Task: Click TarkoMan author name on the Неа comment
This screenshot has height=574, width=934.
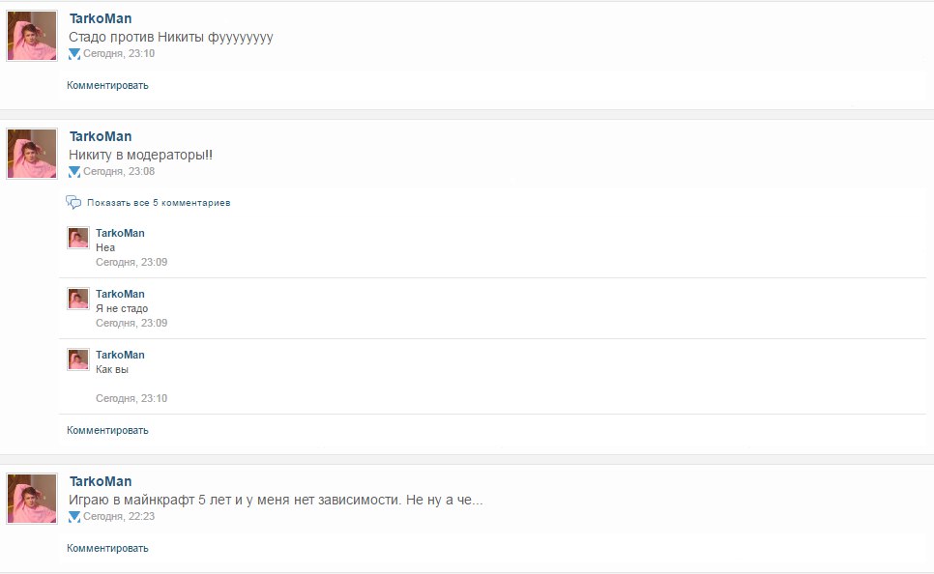Action: coord(120,233)
